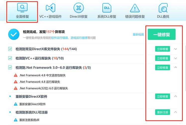Click 立即修复 for 重新安装DirectX软件
This screenshot has width=186, height=125.
(x=163, y=96)
